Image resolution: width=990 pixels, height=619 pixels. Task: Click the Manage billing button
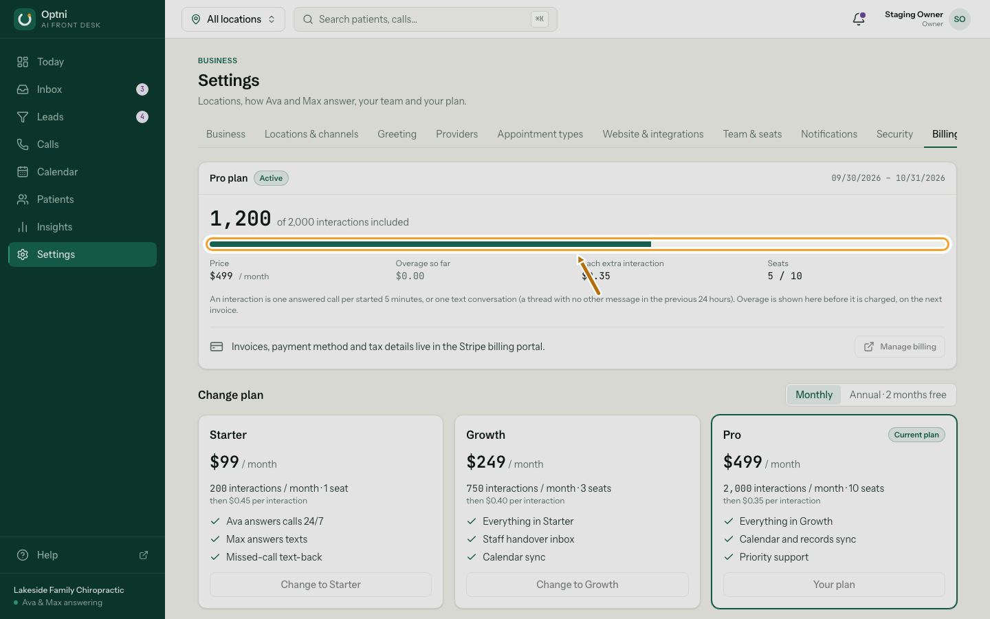click(900, 347)
